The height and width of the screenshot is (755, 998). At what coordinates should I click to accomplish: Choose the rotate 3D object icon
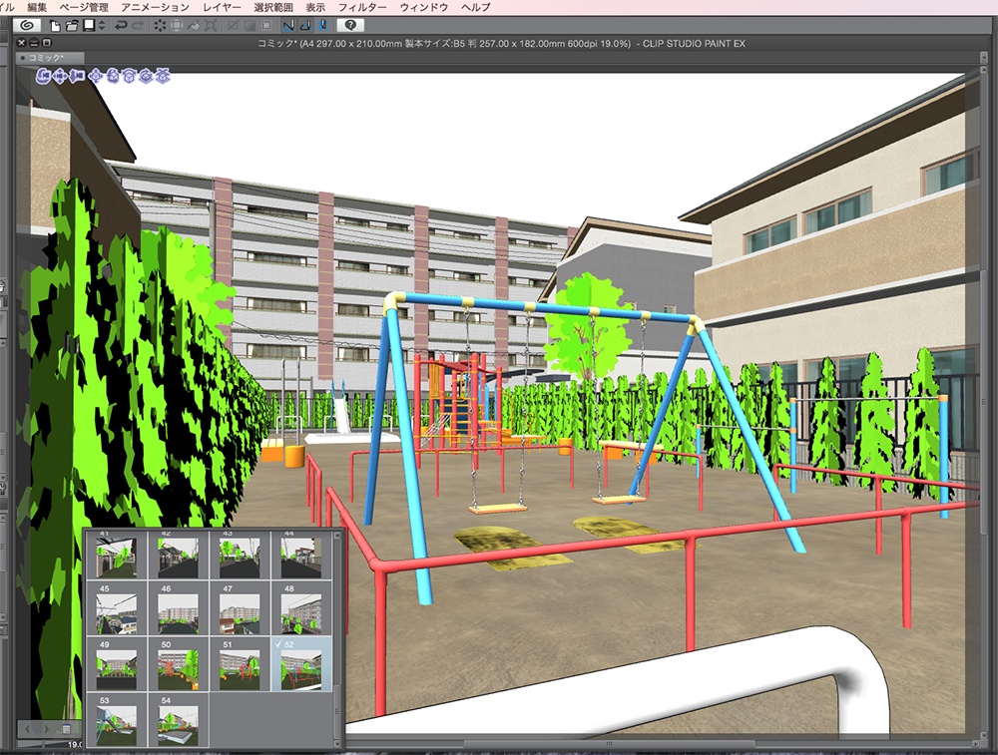coord(113,75)
